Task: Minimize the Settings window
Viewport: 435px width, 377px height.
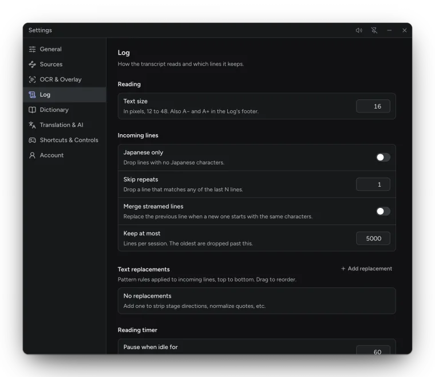Action: point(389,30)
